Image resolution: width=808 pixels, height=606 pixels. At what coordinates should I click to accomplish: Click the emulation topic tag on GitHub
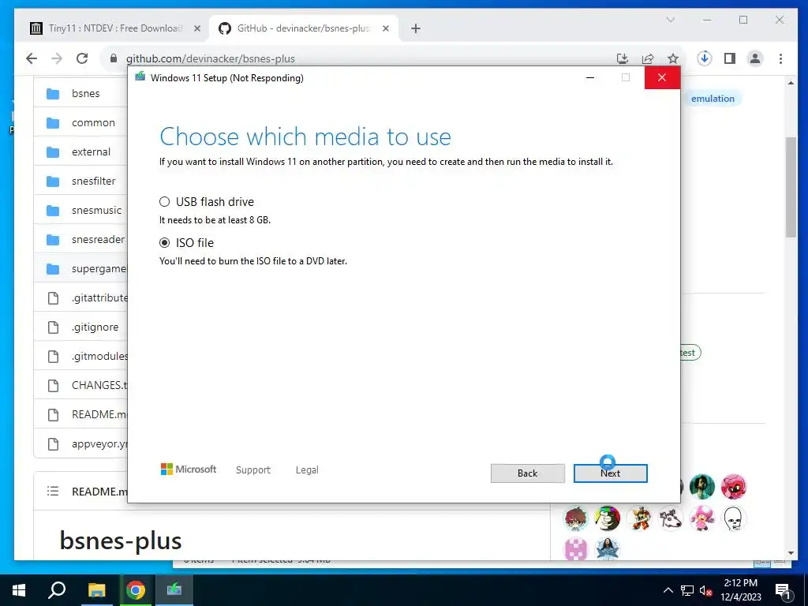pyautogui.click(x=713, y=99)
